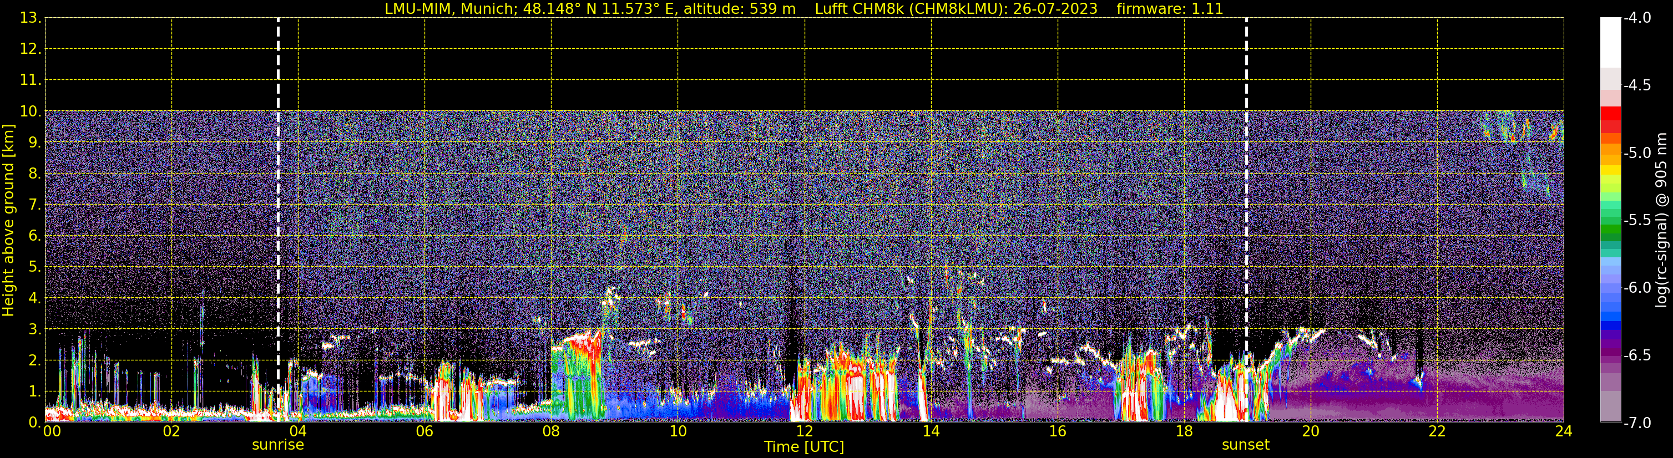Click the 3. height tick label

[34, 329]
